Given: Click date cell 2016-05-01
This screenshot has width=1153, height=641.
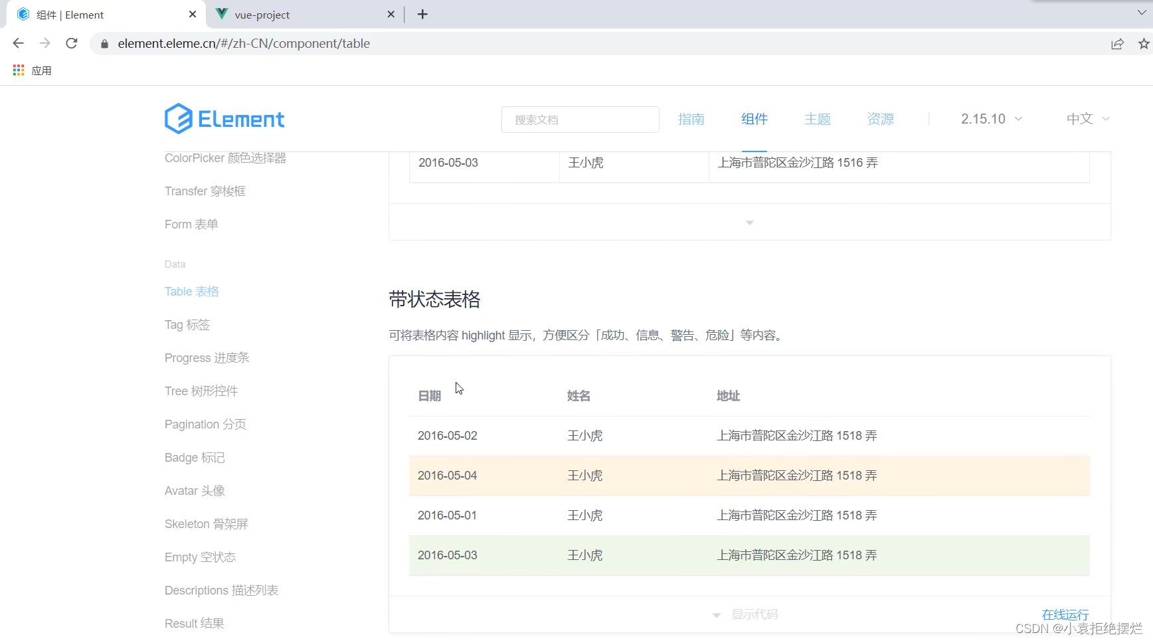Looking at the screenshot, I should pos(447,515).
